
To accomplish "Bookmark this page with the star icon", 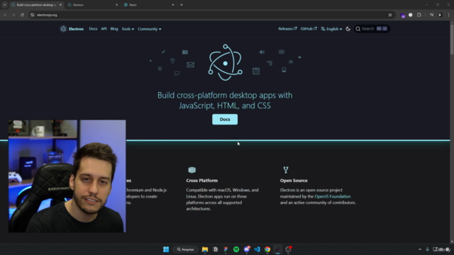I will (x=390, y=15).
